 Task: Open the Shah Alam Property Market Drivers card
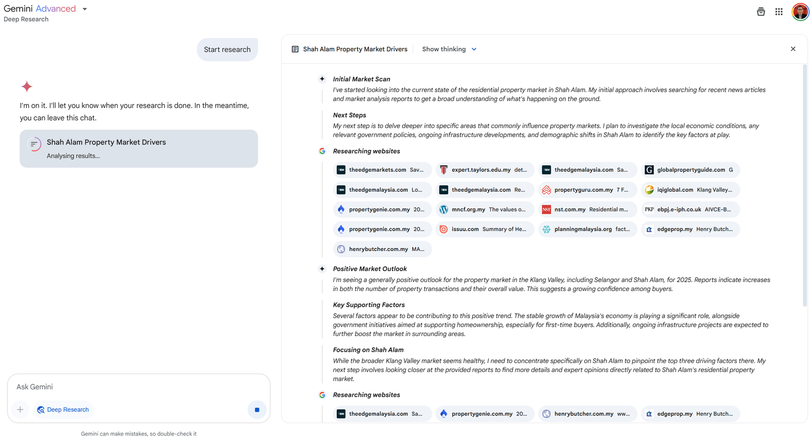[139, 149]
